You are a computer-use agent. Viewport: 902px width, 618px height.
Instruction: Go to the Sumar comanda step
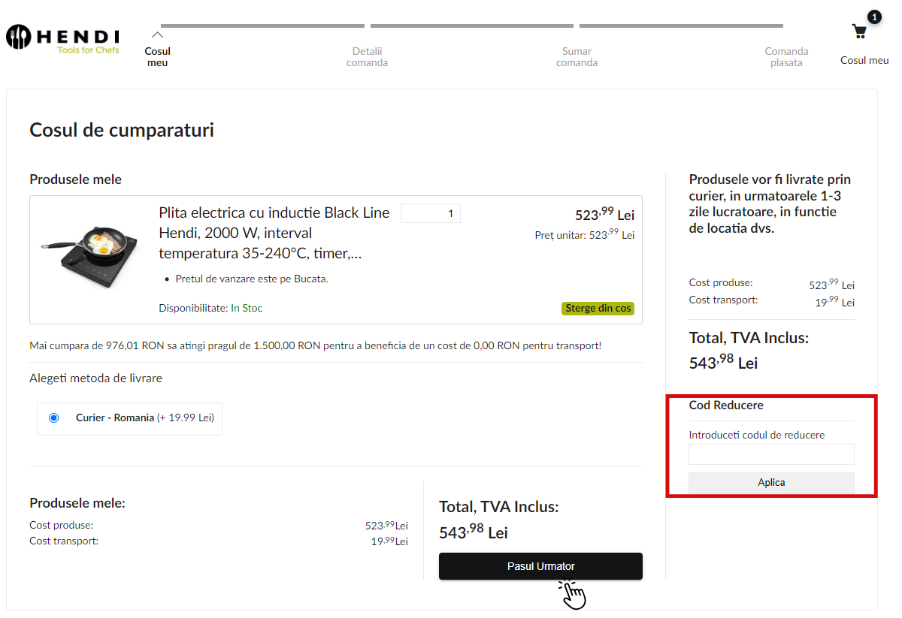[x=577, y=57]
